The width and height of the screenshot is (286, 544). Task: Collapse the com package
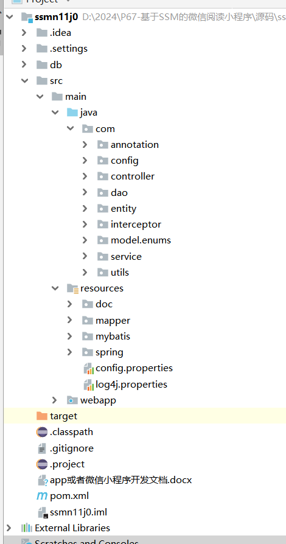[70, 128]
